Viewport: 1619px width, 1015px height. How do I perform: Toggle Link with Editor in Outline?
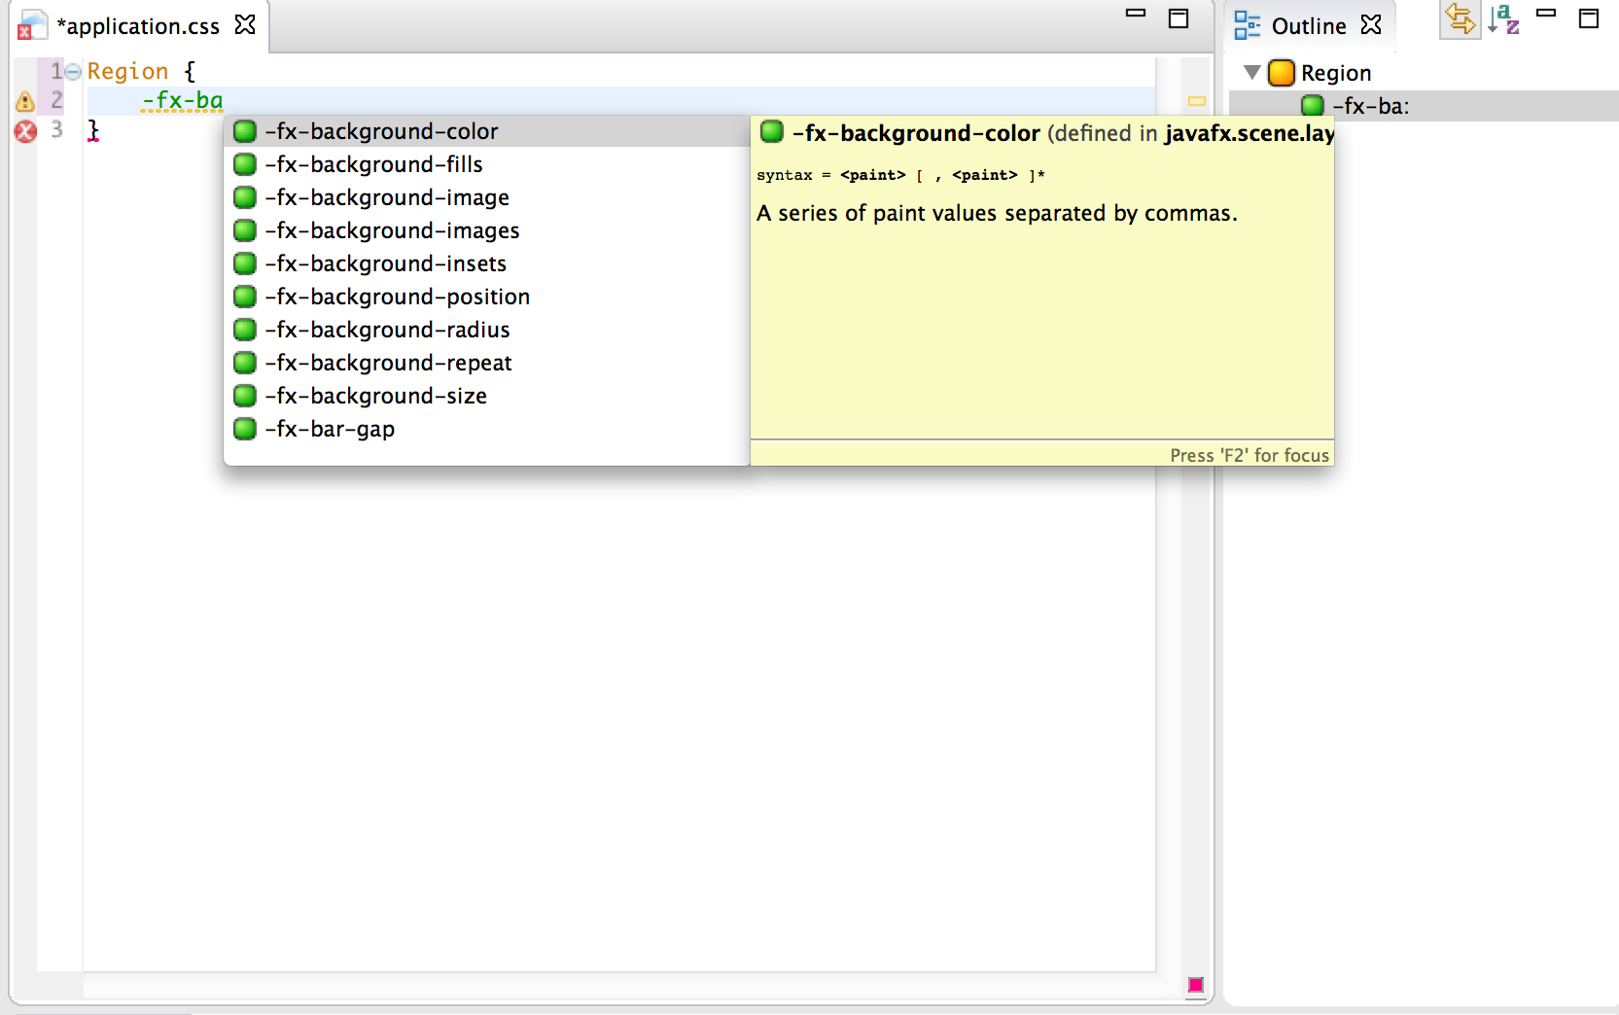pyautogui.click(x=1460, y=19)
